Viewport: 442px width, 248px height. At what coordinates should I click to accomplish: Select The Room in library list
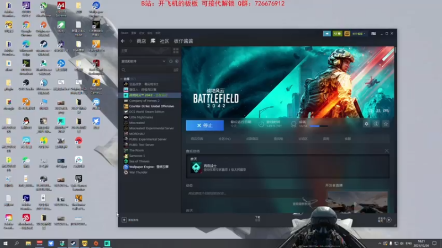tap(136, 150)
